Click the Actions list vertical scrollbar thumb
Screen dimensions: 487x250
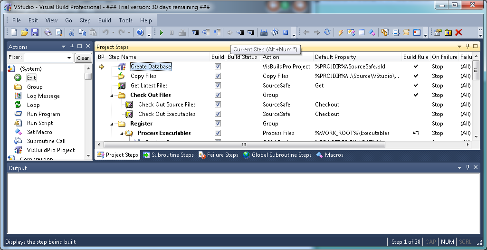pyautogui.click(x=88, y=76)
